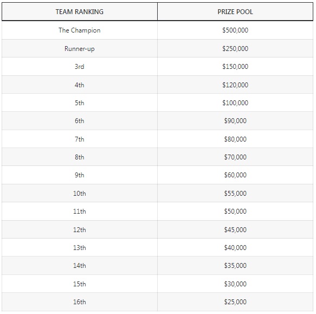Click the 11th place ranking cell
The height and width of the screenshot is (314, 316).
pyautogui.click(x=80, y=212)
